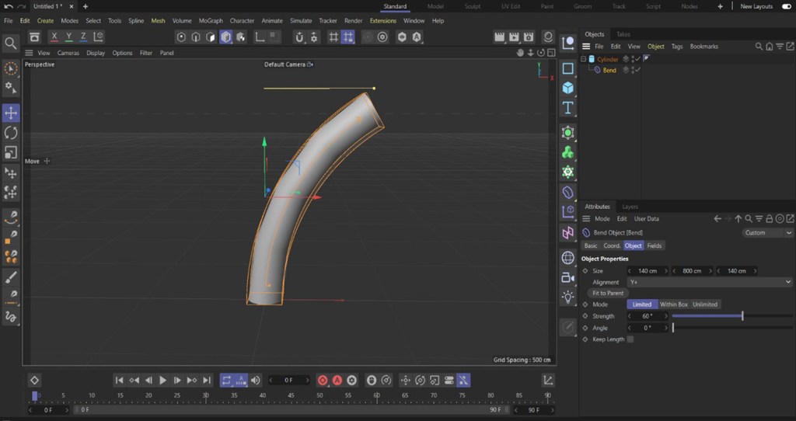796x421 pixels.
Task: Click the Record Active Objects keyframe button
Action: tap(323, 380)
